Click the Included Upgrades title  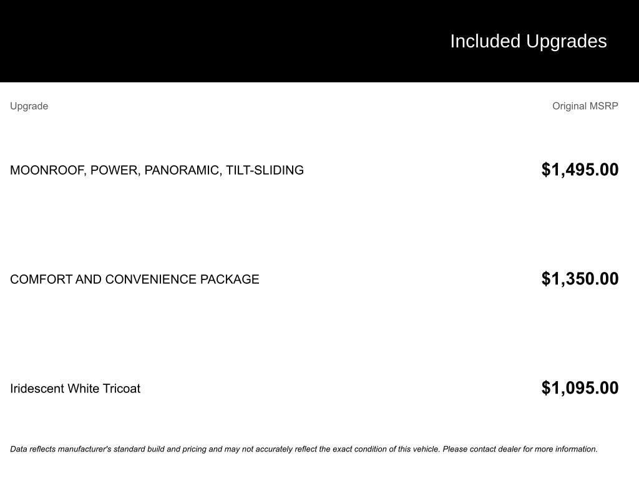[528, 41]
